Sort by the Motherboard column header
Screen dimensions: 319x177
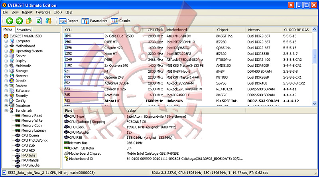[x=190, y=30]
